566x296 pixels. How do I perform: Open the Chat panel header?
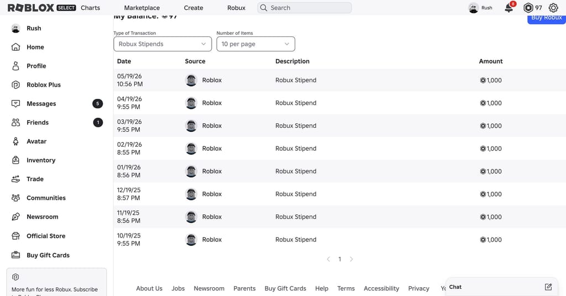[x=502, y=287]
